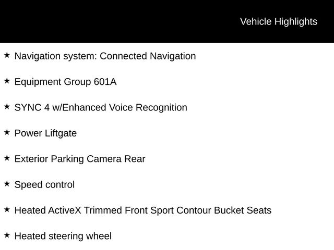Select 'SYNC 4 w/Enhanced Voice Recognition' text
The width and height of the screenshot is (334, 250).
pos(101,108)
